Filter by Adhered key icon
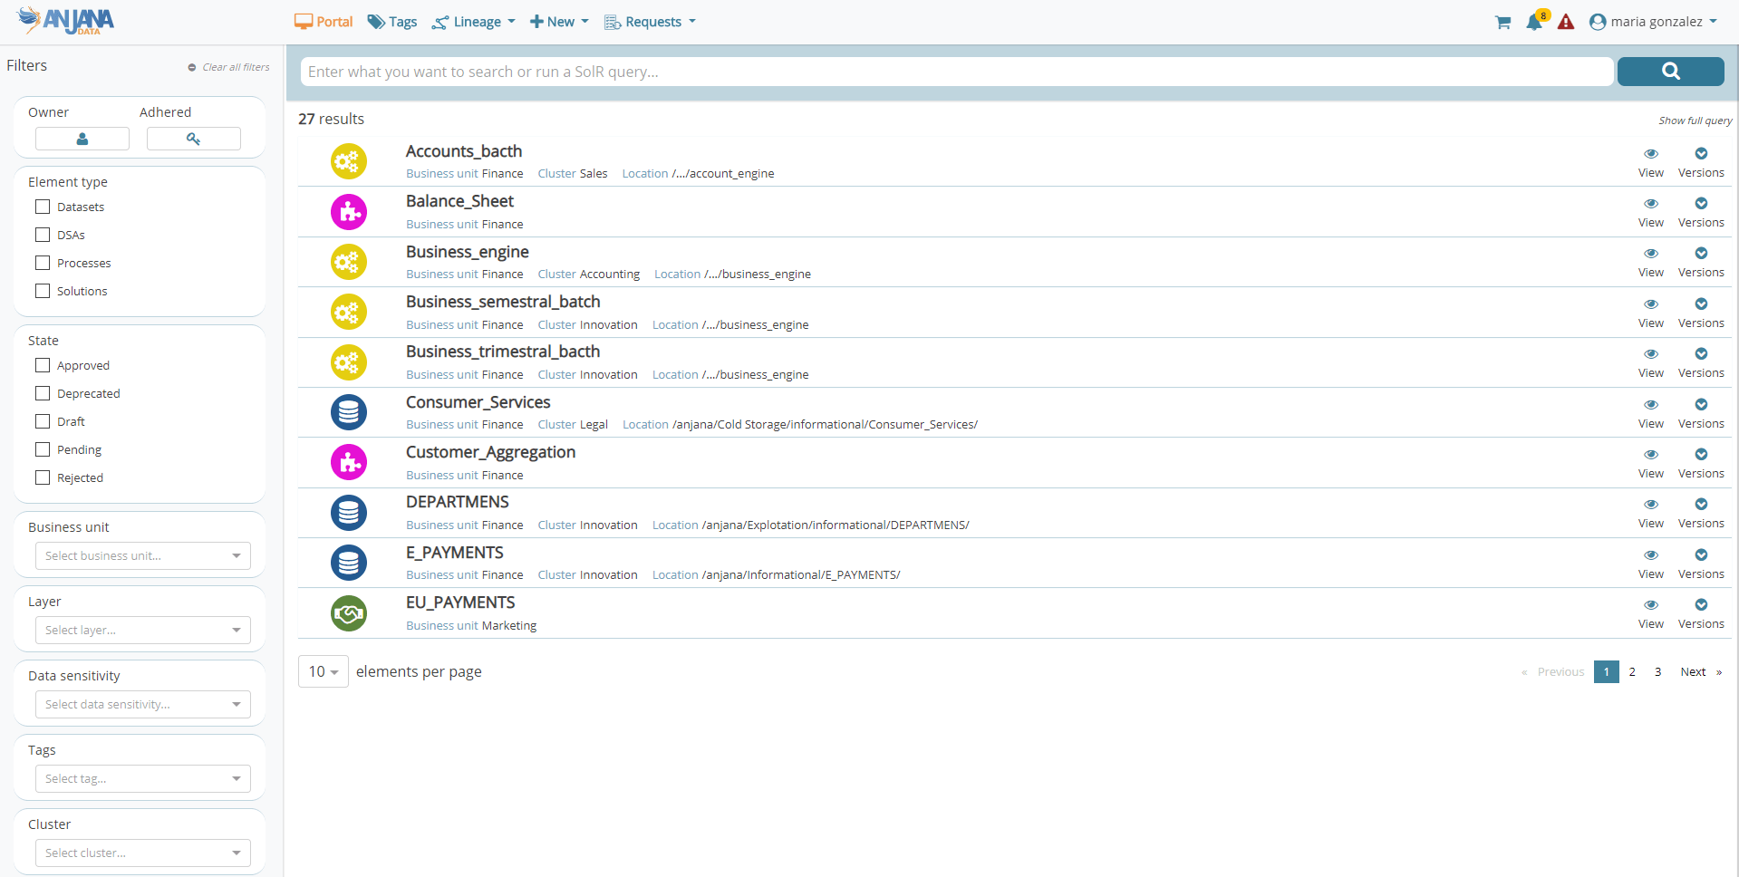The width and height of the screenshot is (1739, 877). pyautogui.click(x=193, y=139)
